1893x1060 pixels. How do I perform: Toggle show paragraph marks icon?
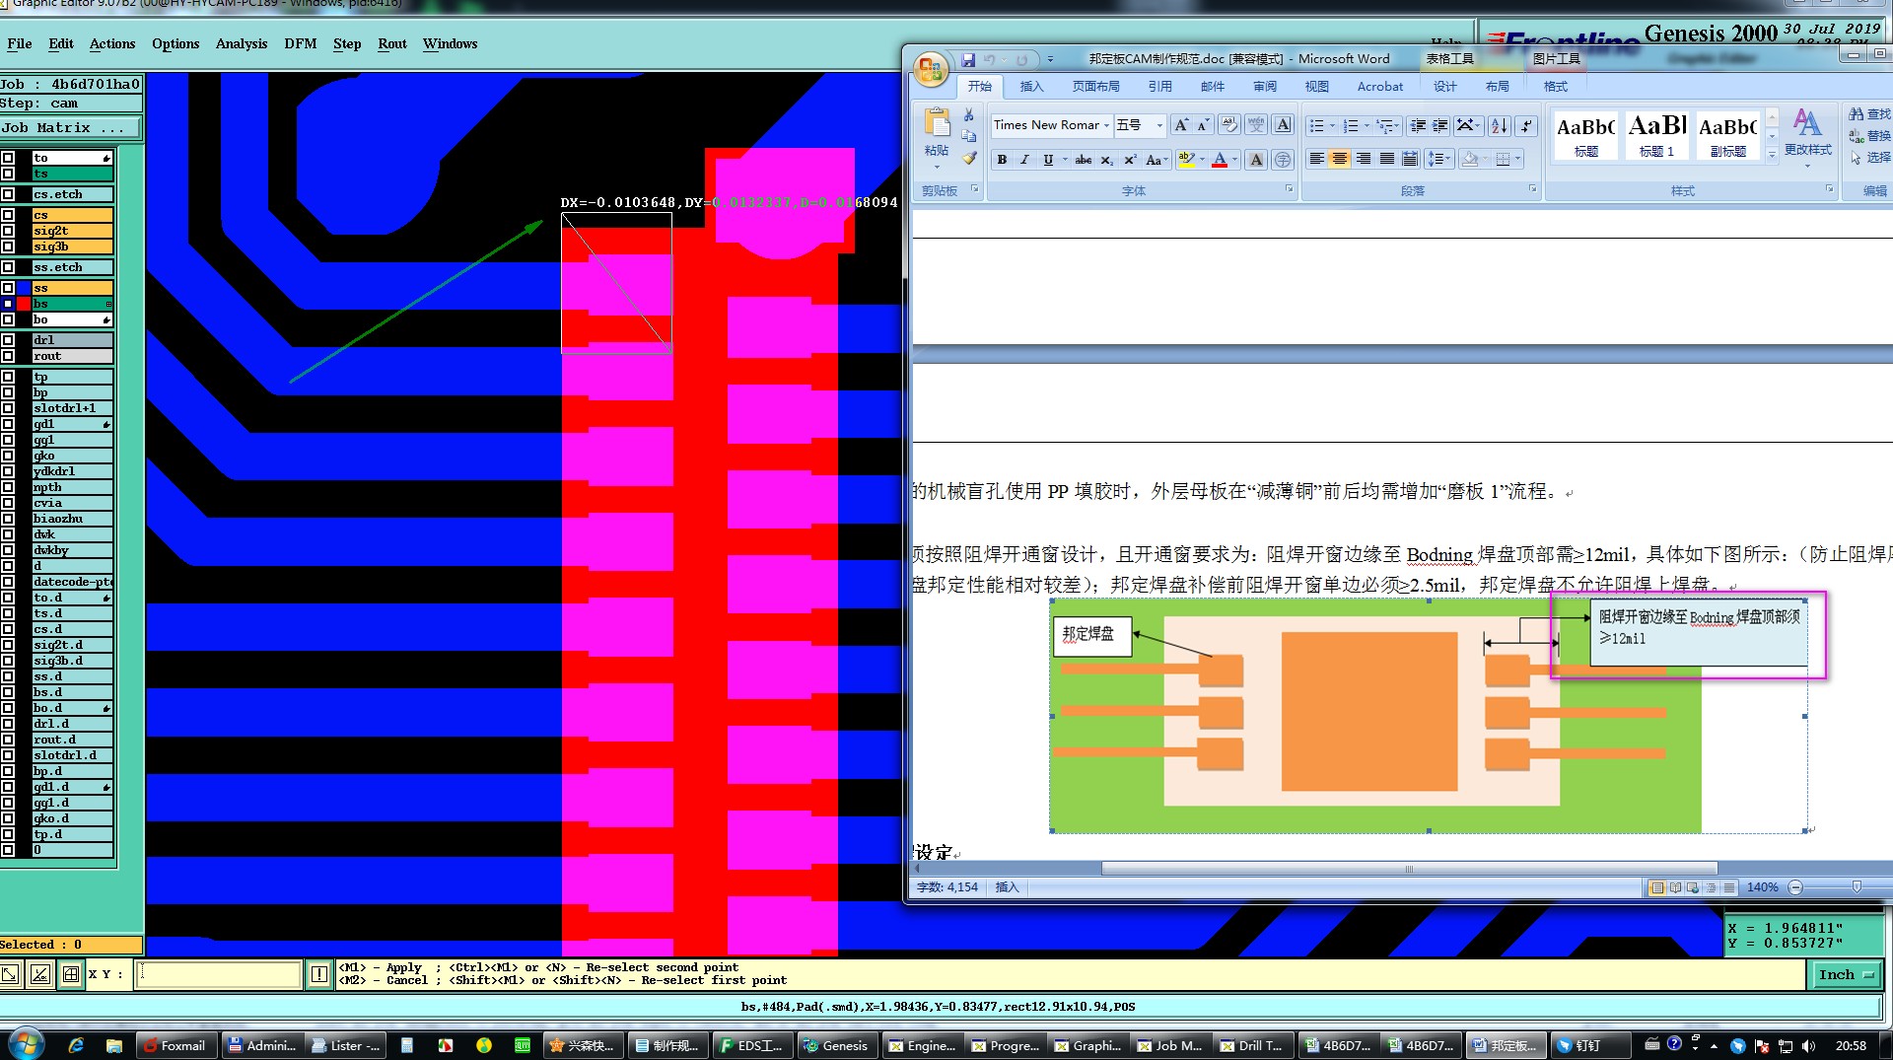1526,125
